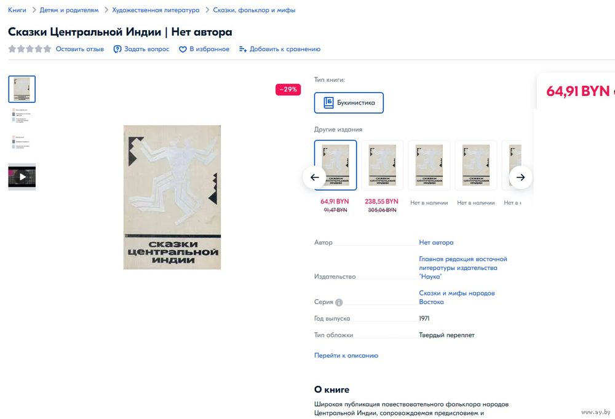Screen dimensions: 615x419
Task: Open the Нет автора author link
Action: click(x=436, y=243)
